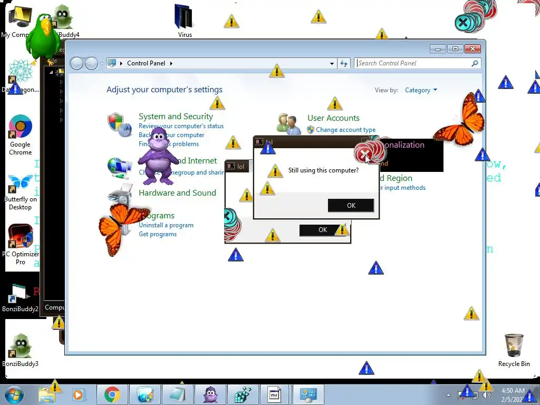Expand recent pages dropdown beside nav buttons
The image size is (540, 405).
pyautogui.click(x=102, y=63)
